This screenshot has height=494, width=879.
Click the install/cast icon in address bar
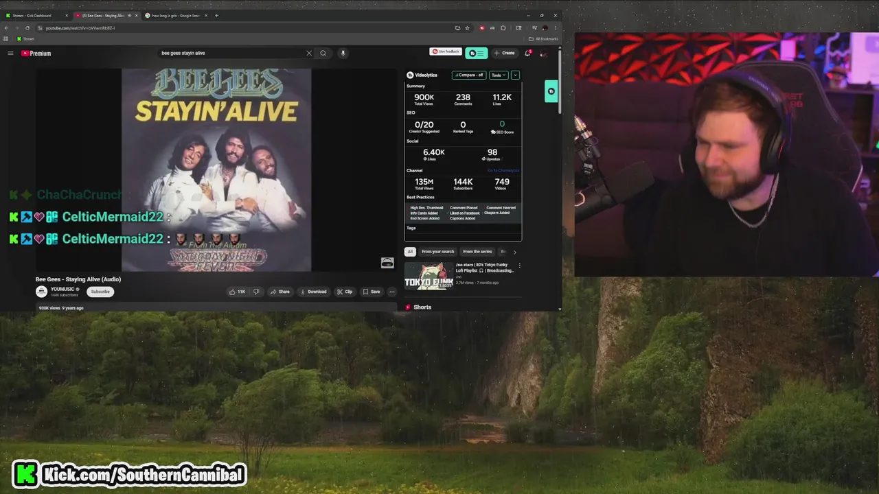coord(457,28)
